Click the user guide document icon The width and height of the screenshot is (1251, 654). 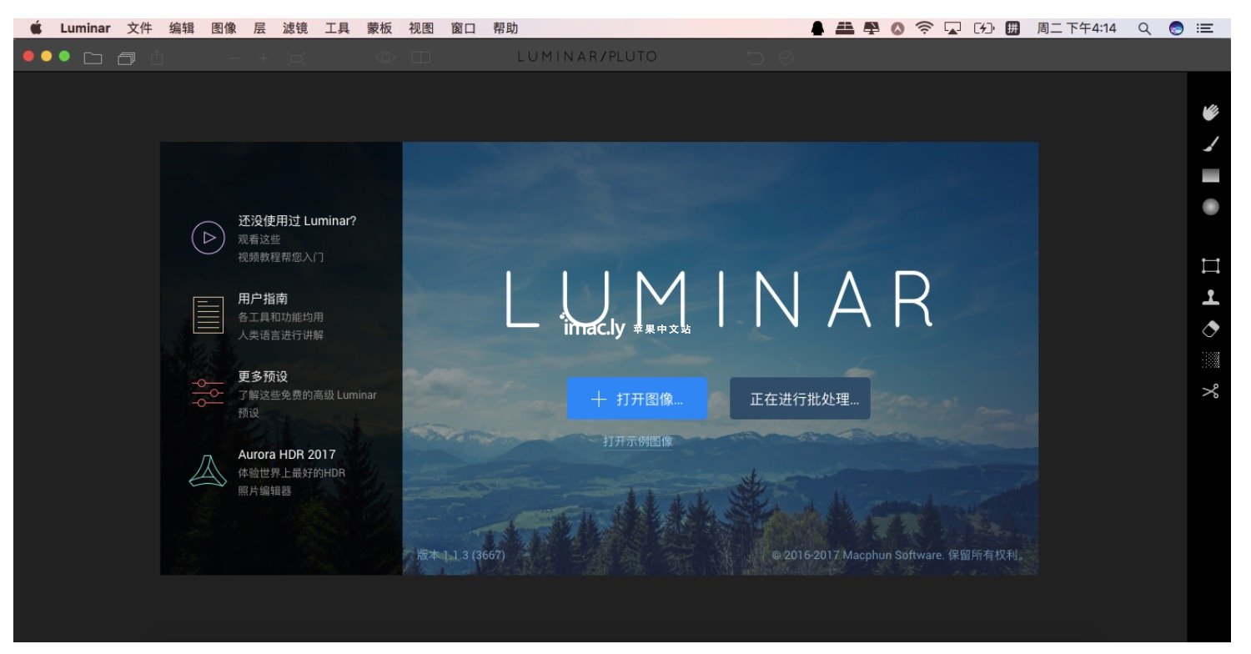click(x=208, y=314)
